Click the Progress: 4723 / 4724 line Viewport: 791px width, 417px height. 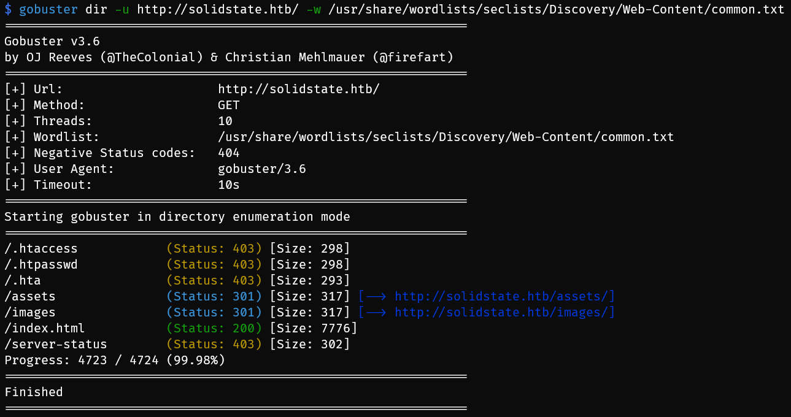point(115,360)
